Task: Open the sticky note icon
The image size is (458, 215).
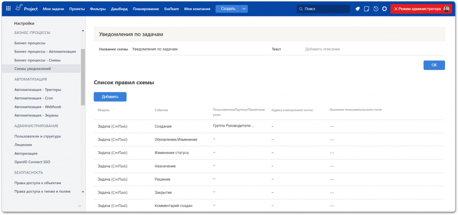Action: pyautogui.click(x=366, y=9)
